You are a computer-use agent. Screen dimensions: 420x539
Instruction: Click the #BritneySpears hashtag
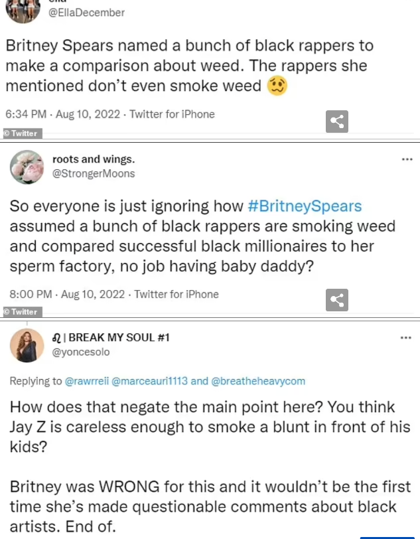[305, 206]
